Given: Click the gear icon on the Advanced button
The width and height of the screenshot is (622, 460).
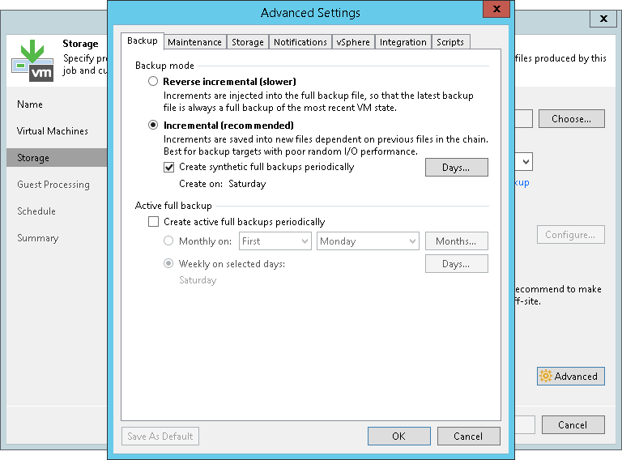Looking at the screenshot, I should [x=545, y=376].
